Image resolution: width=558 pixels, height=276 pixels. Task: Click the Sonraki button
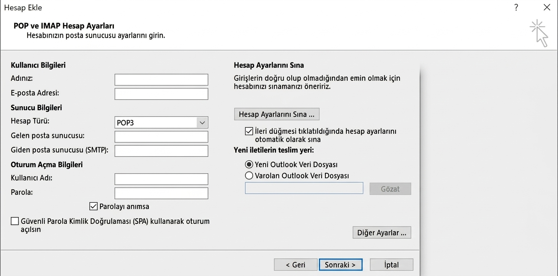[341, 264]
